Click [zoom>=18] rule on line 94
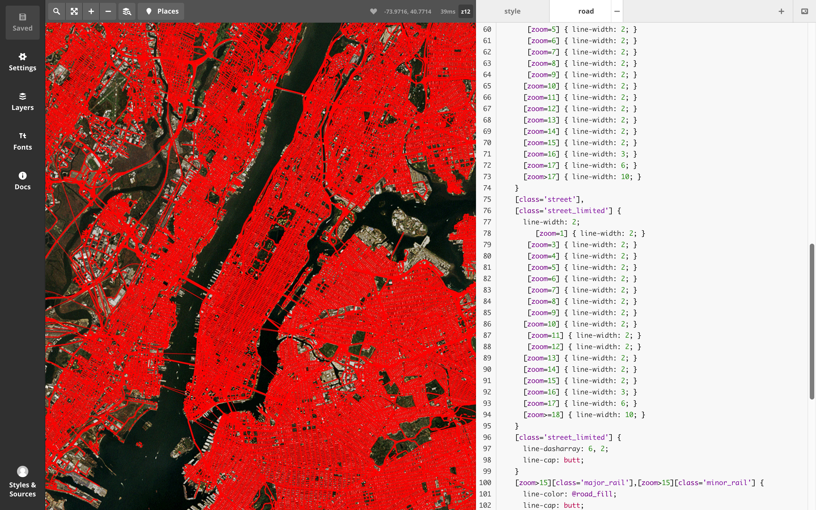 584,415
